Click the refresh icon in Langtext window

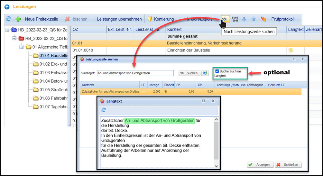(104, 110)
